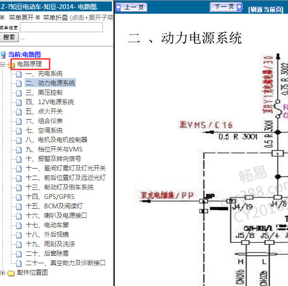Click page icon beside 十、报警及转向信号
This screenshot has width=288, height=286.
pyautogui.click(x=19, y=159)
